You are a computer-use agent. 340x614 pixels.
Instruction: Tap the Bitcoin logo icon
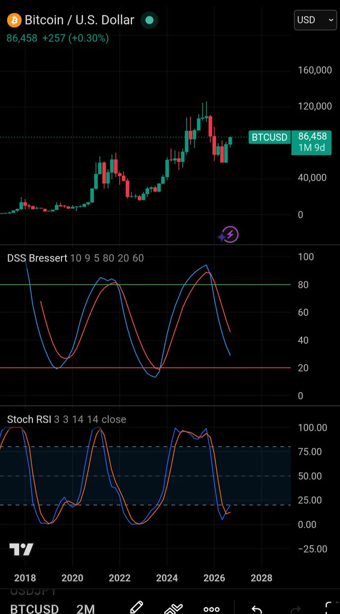[14, 20]
